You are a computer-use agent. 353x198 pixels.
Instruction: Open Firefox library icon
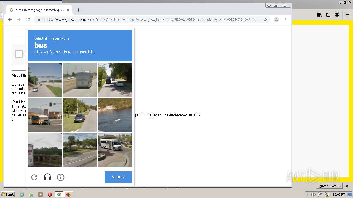(319, 15)
